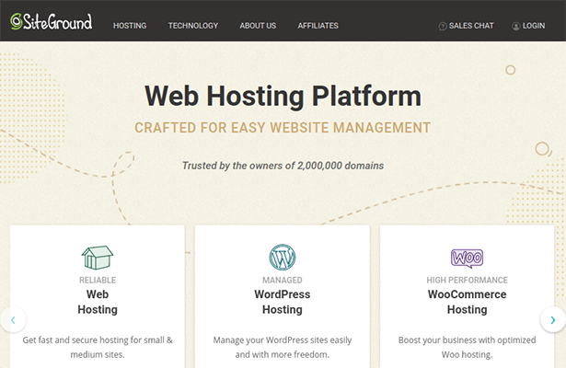Click 'CRAFTED FOR EASY WEBSITE MANAGEMENT' subtitle
Viewport: 566px width, 368px height.
click(283, 128)
